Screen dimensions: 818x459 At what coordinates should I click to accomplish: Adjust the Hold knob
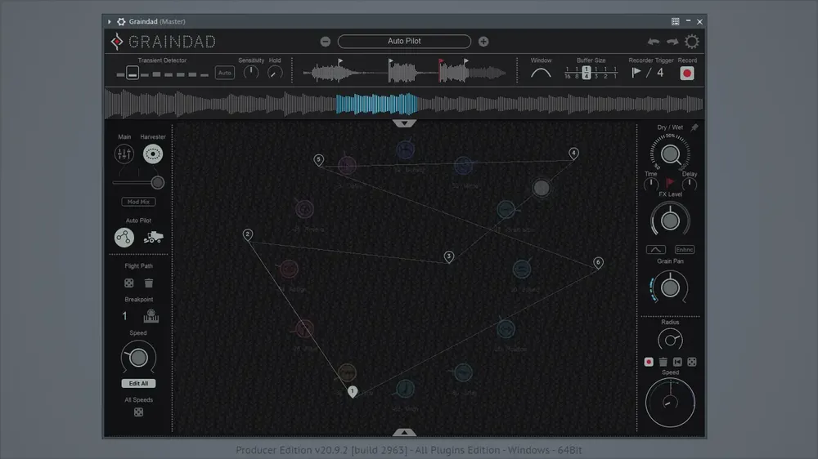pos(275,73)
